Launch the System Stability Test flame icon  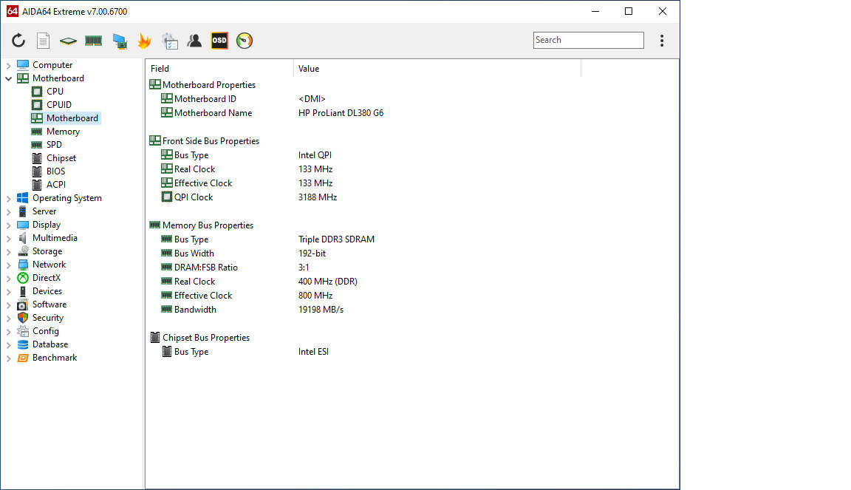(x=145, y=41)
